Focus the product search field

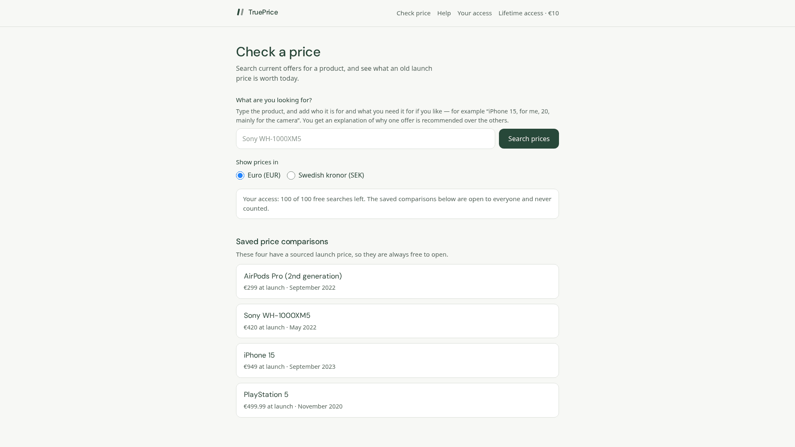365,139
